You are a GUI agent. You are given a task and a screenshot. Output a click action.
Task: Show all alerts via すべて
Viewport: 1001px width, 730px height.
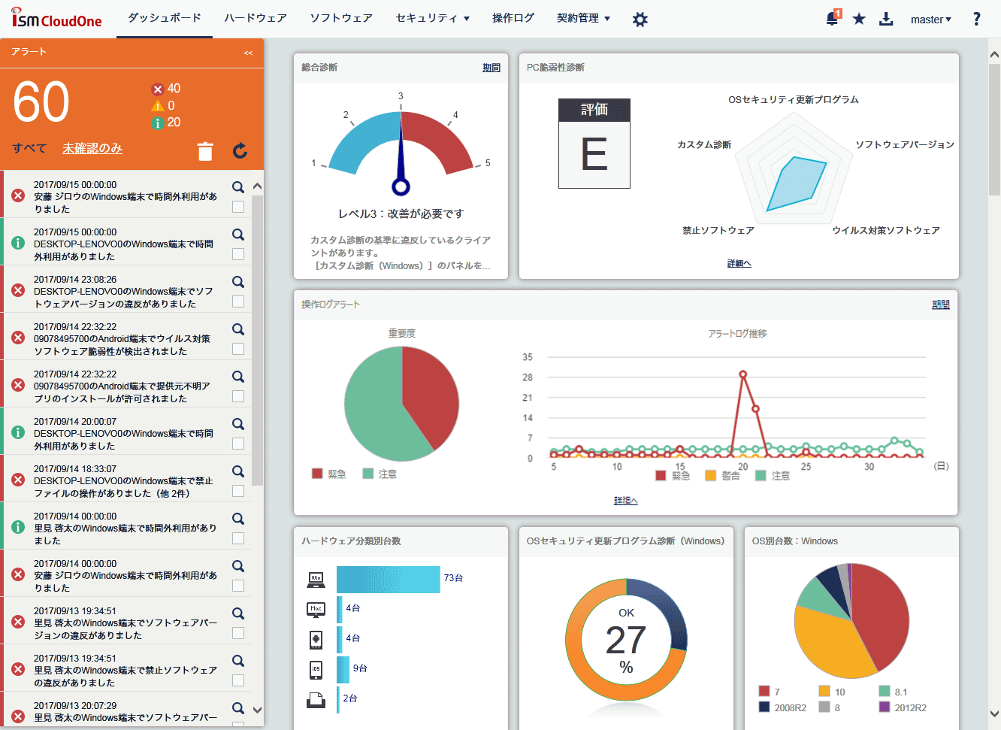tap(29, 149)
